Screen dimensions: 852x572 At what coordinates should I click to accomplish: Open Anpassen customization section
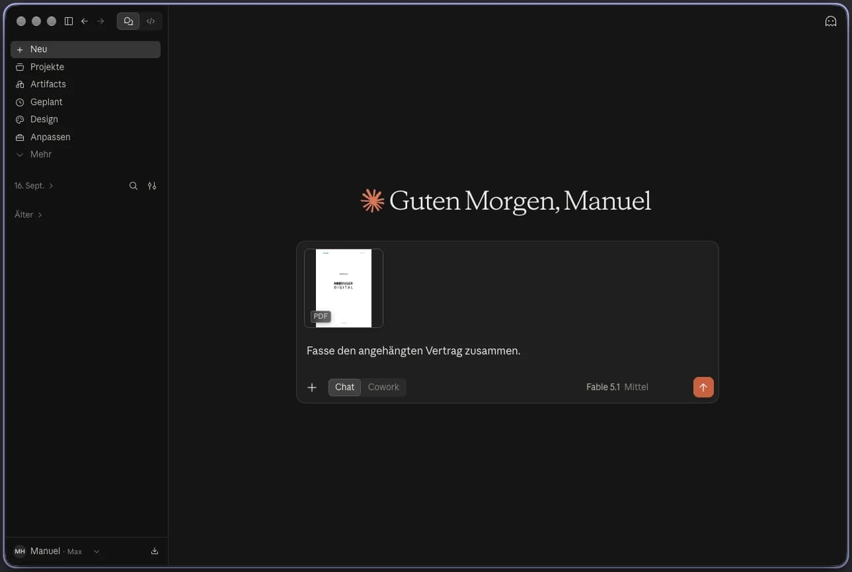tap(85, 137)
